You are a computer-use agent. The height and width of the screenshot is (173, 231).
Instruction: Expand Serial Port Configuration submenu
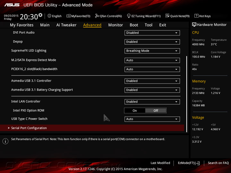pyautogui.click(x=92, y=128)
